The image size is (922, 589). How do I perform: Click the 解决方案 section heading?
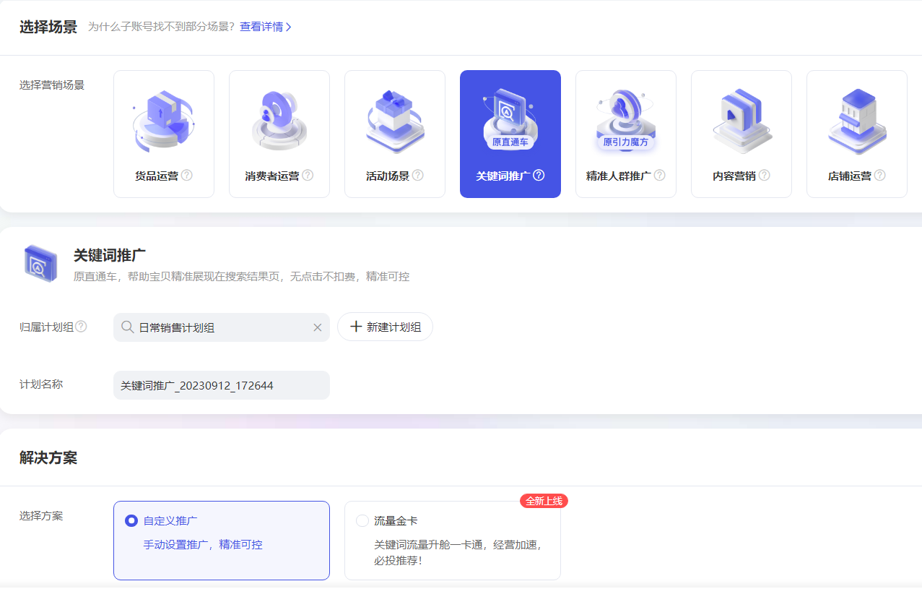[x=48, y=457]
